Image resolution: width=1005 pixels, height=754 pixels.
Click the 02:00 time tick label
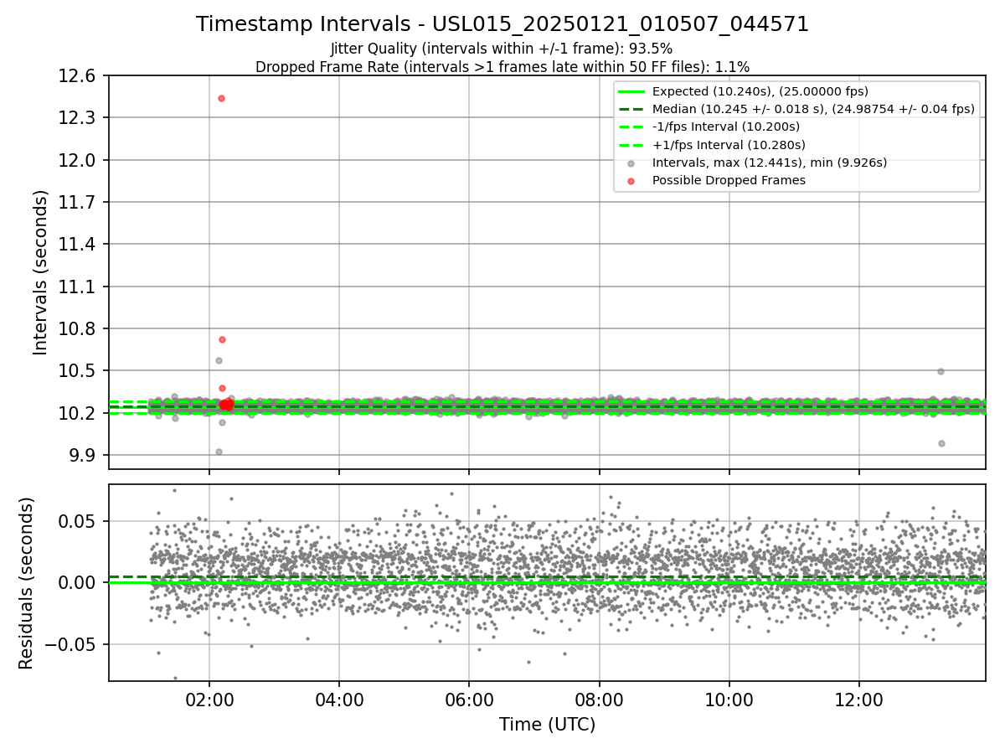(x=209, y=700)
